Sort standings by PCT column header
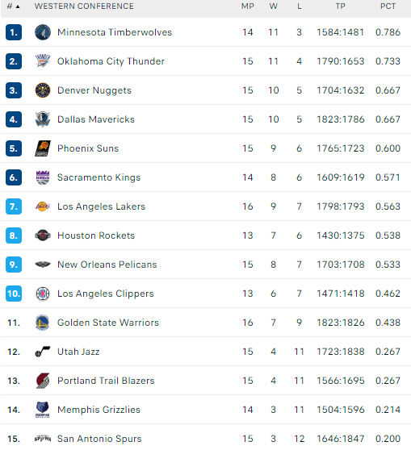 pos(388,6)
